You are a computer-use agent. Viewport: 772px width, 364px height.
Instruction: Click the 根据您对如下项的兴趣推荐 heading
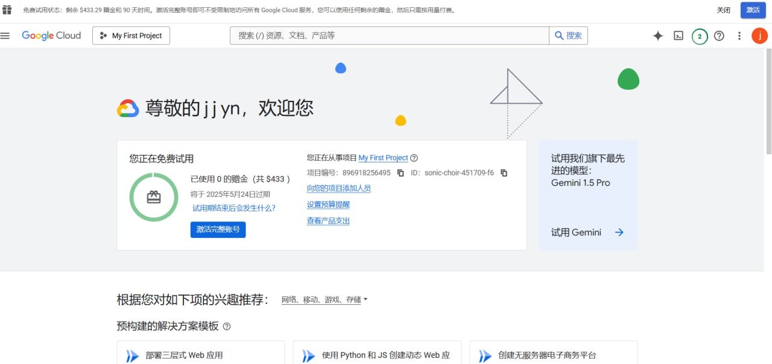tap(192, 299)
